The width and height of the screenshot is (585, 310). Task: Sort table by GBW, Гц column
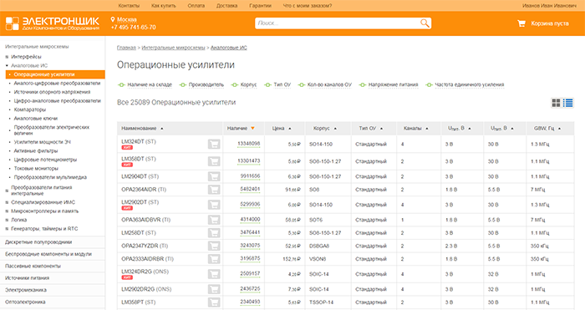[x=547, y=129]
